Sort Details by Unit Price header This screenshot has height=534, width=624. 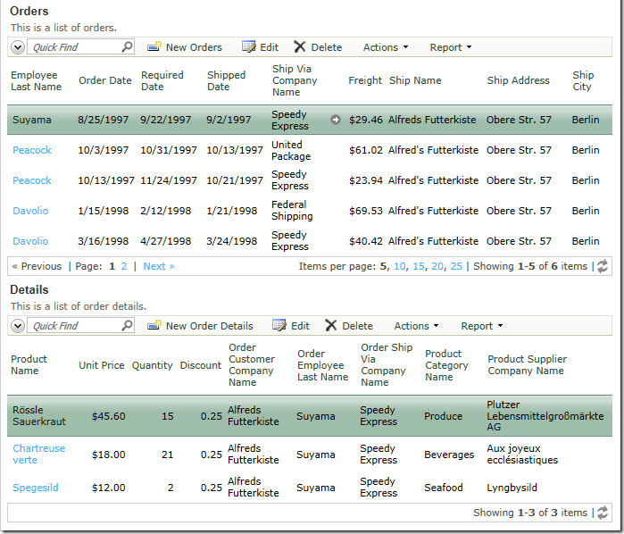coord(102,365)
